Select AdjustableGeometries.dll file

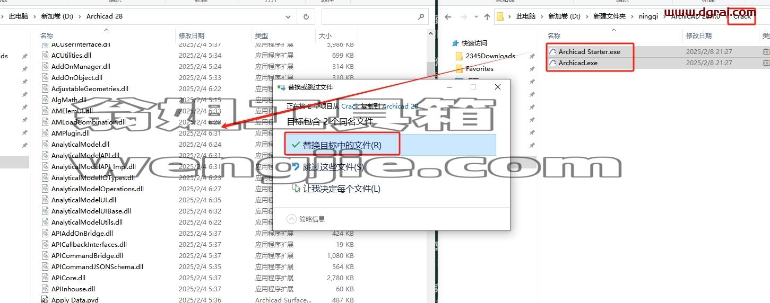click(x=90, y=88)
